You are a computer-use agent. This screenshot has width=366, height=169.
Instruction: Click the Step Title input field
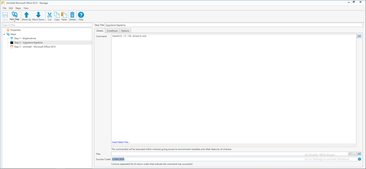tap(234, 25)
